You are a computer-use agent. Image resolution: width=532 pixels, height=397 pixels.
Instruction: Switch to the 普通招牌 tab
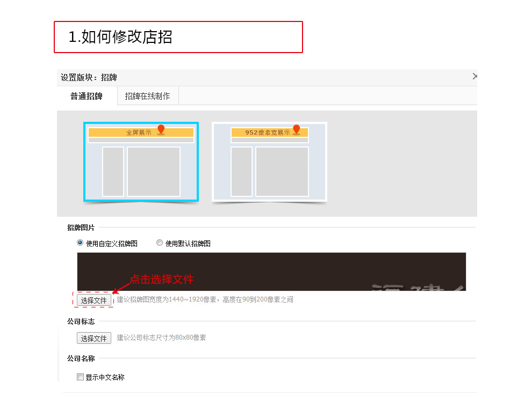[x=87, y=96]
